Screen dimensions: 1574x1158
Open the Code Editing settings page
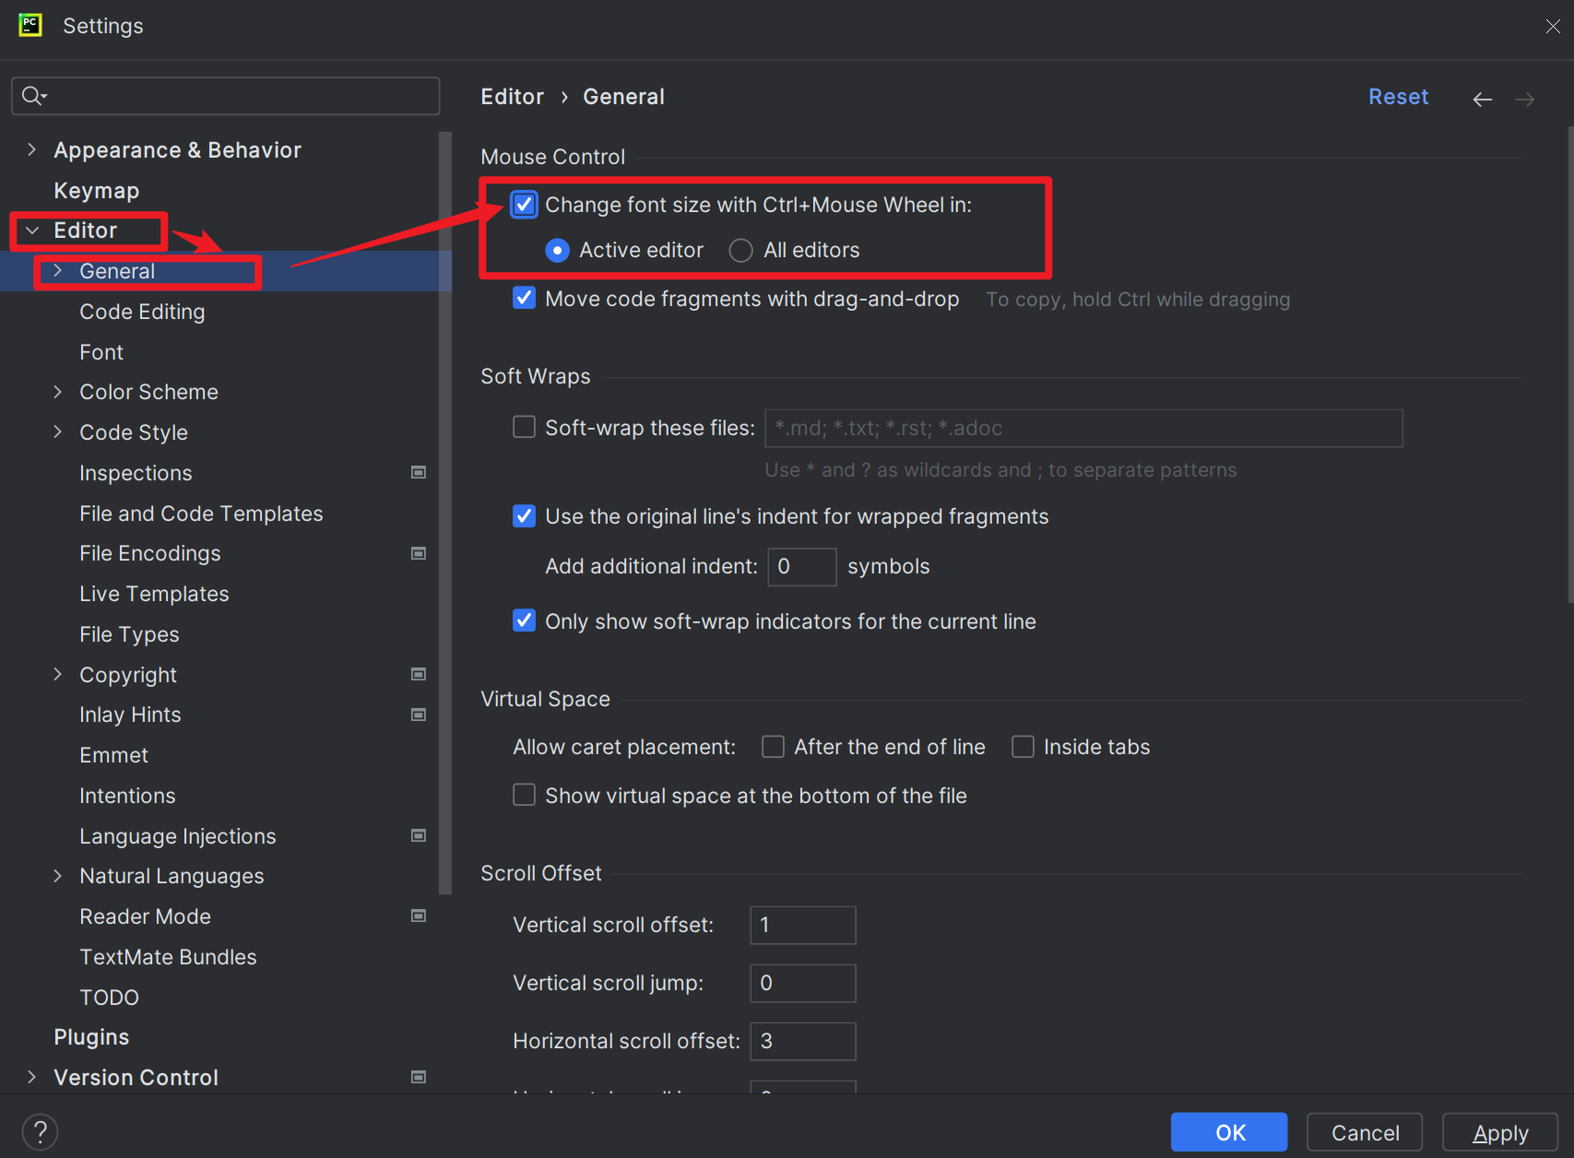click(142, 312)
